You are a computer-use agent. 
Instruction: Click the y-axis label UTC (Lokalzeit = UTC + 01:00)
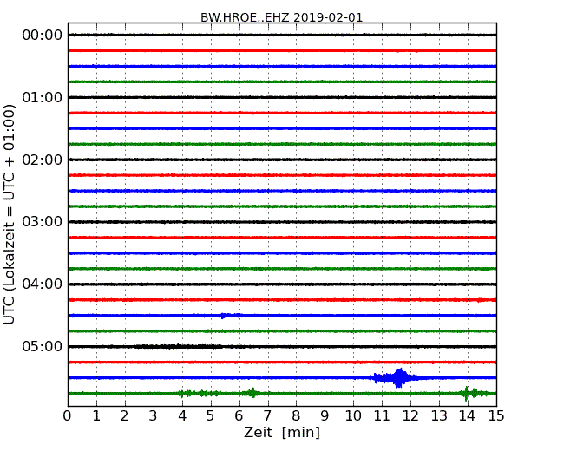point(10,215)
